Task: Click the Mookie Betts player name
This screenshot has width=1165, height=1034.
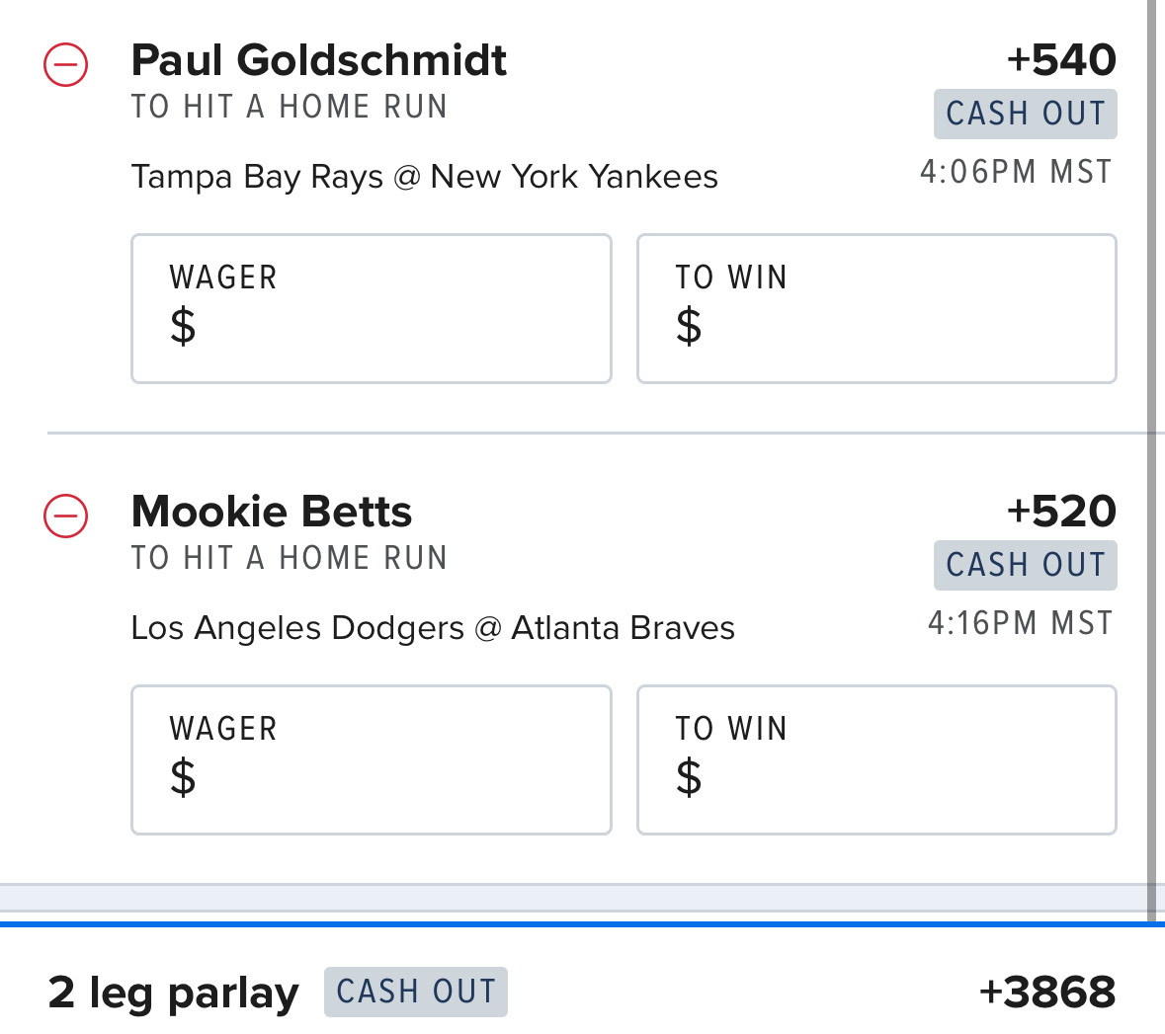Action: 271,512
